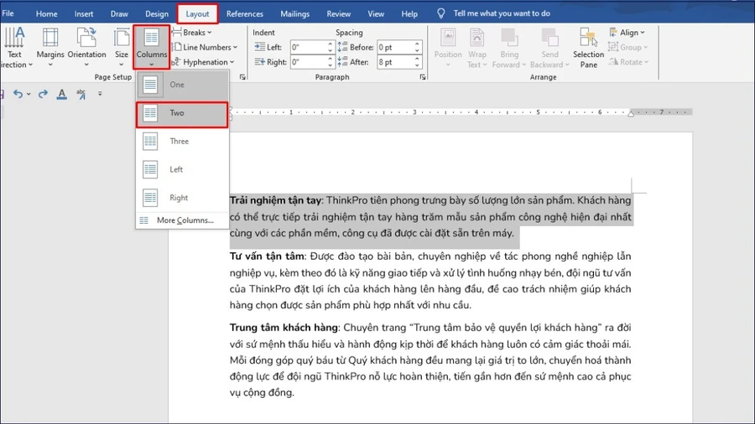Edit the Left indent field

[309, 47]
